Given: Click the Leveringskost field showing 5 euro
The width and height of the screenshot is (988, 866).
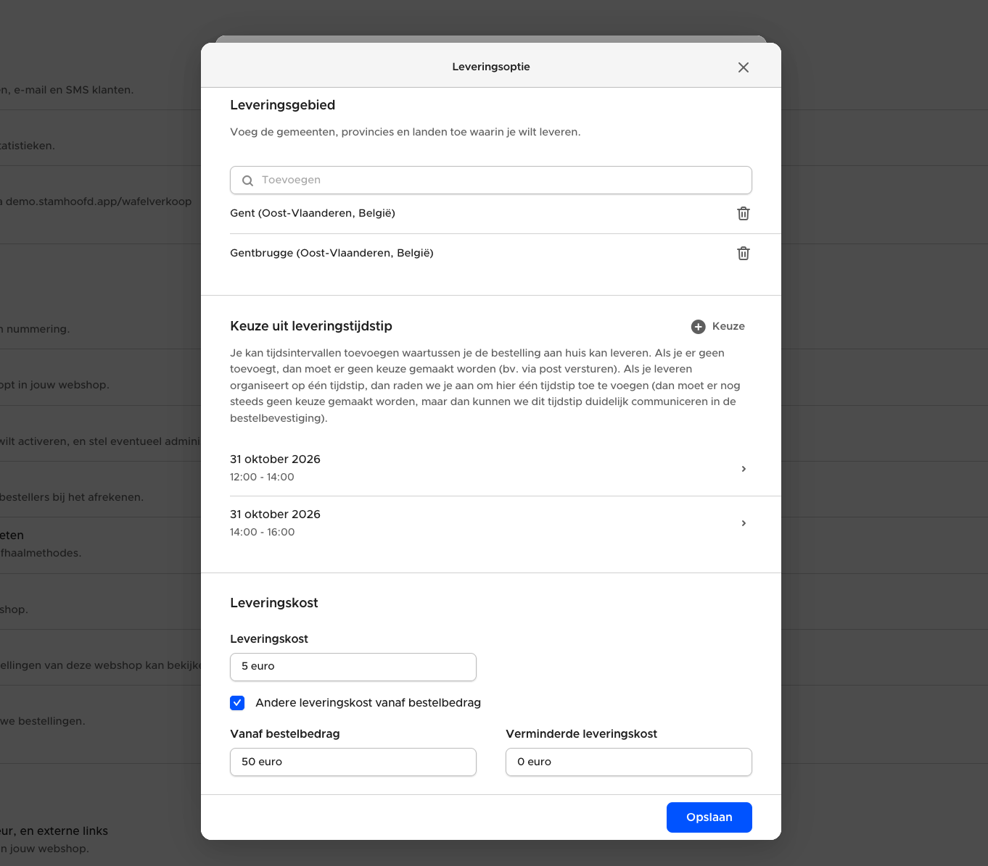Looking at the screenshot, I should (x=353, y=667).
